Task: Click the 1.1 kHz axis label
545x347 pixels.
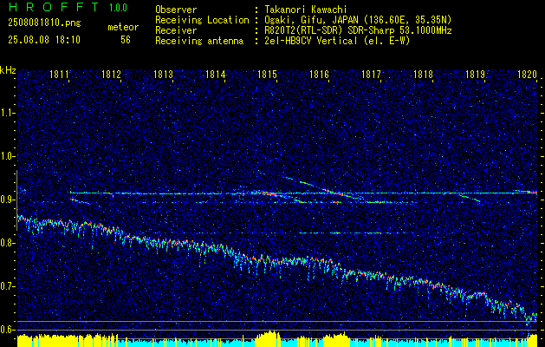Action: [x=7, y=113]
